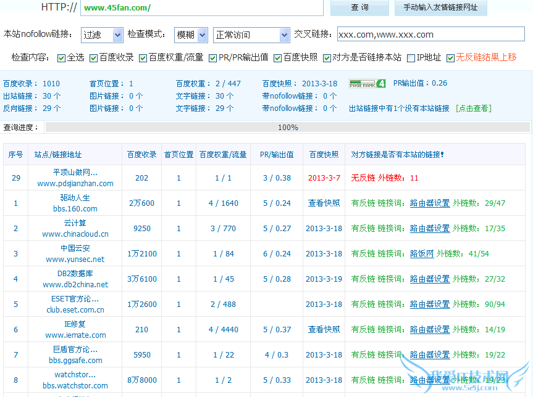Open the 正常访问 access mode dropdown
Image resolution: width=533 pixels, height=397 pixels.
coord(251,35)
